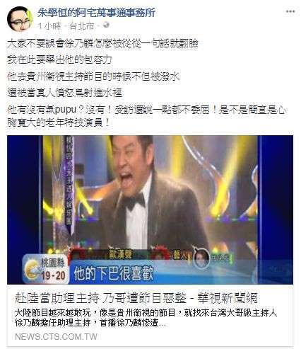Click the 1 小時 post timestamp
Image resolution: width=301 pixels, height=349 pixels.
pyautogui.click(x=49, y=26)
